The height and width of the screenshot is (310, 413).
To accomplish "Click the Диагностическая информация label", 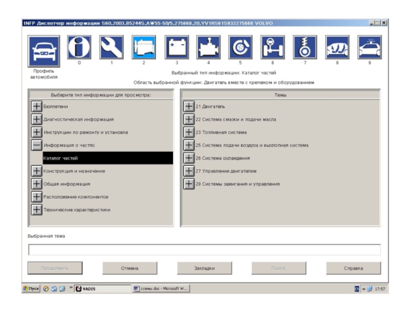I will pyautogui.click(x=78, y=119).
